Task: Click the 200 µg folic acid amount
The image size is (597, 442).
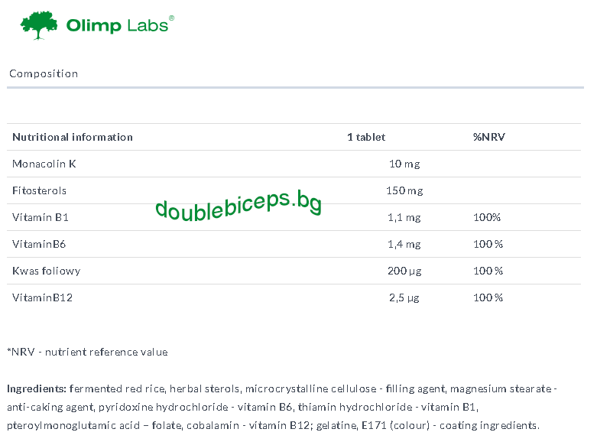Action: click(x=404, y=271)
